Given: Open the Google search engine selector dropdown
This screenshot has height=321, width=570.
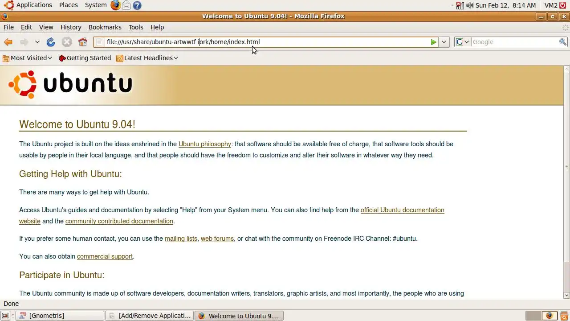Looking at the screenshot, I should (462, 42).
